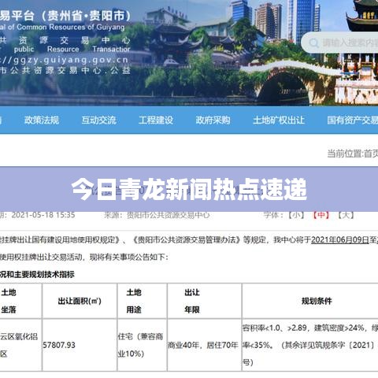This screenshot has height=378, width=378.
Task: Set font size to 小
Action: click(x=296, y=215)
